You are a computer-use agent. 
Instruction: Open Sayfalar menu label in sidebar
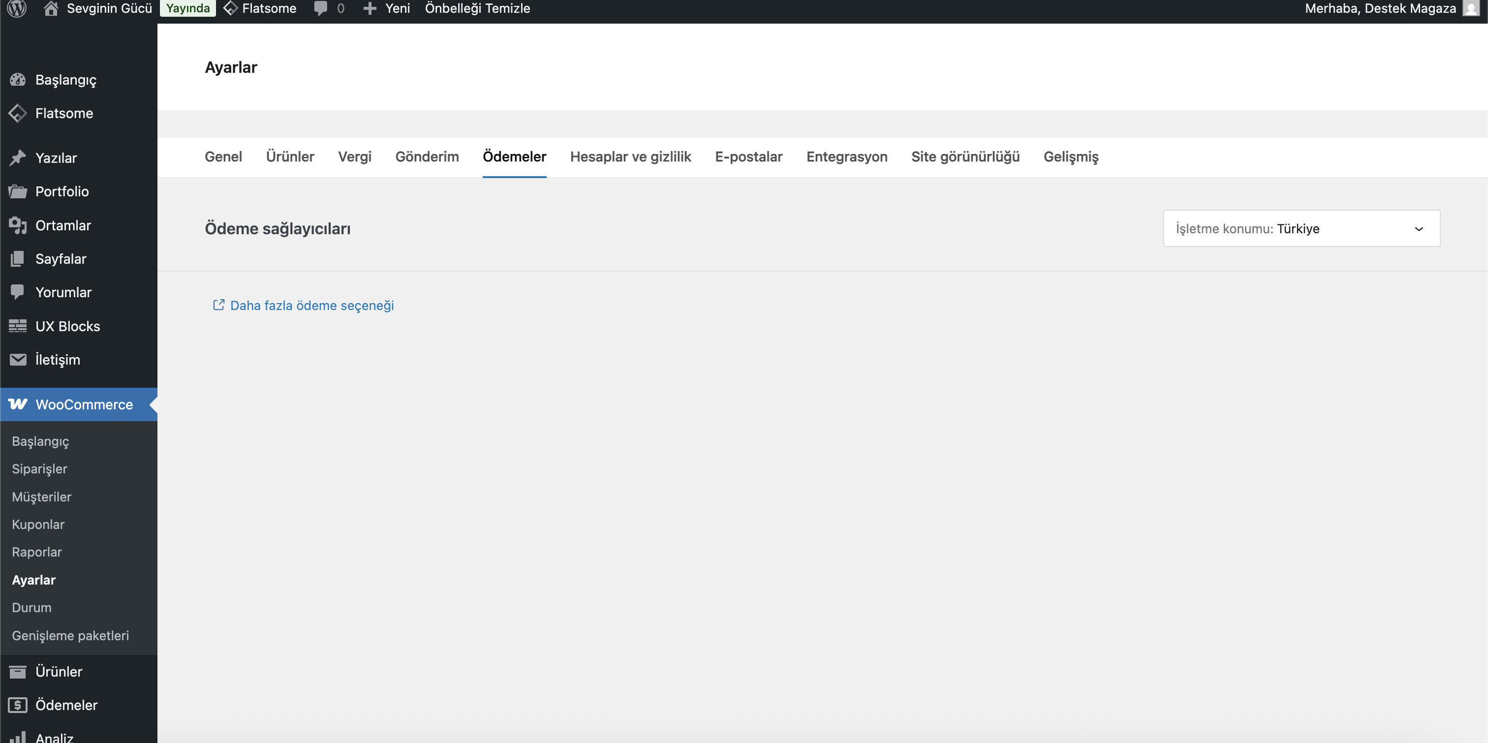(x=61, y=259)
